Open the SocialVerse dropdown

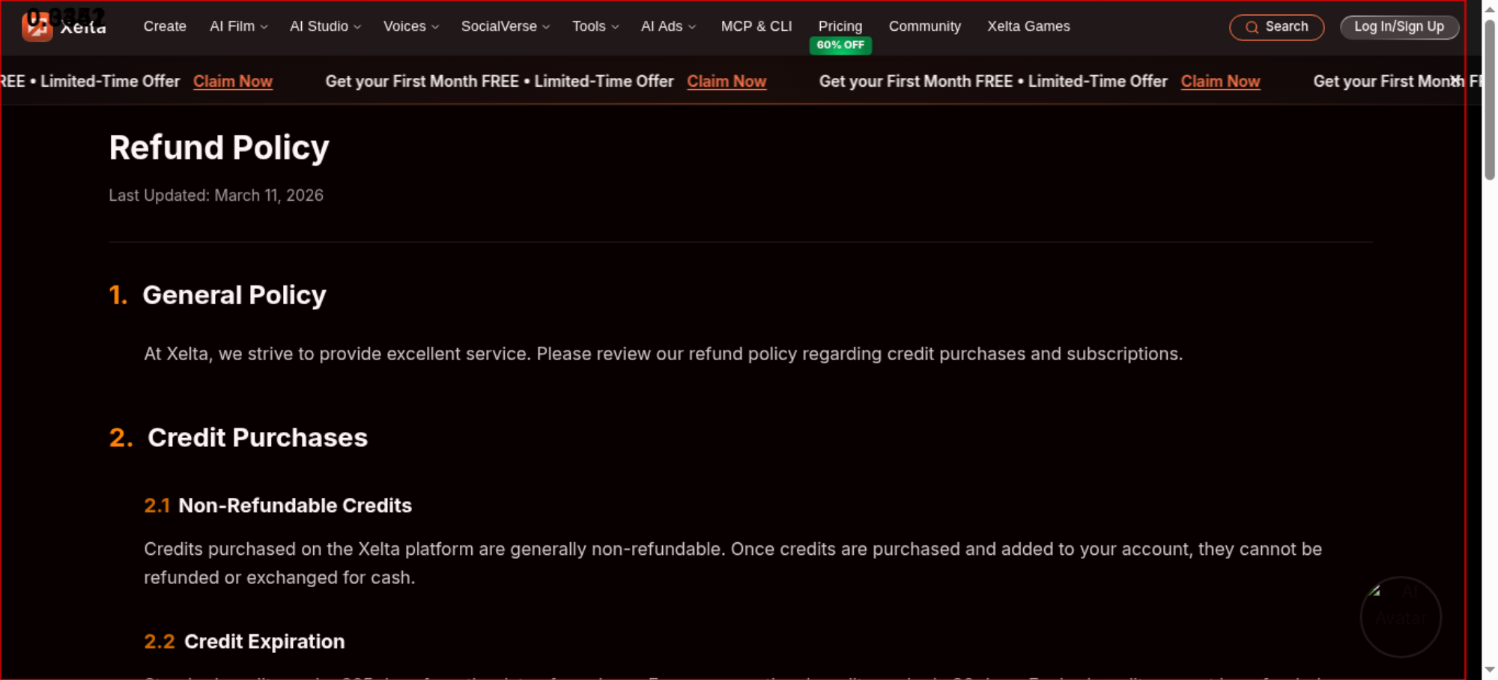click(x=506, y=26)
